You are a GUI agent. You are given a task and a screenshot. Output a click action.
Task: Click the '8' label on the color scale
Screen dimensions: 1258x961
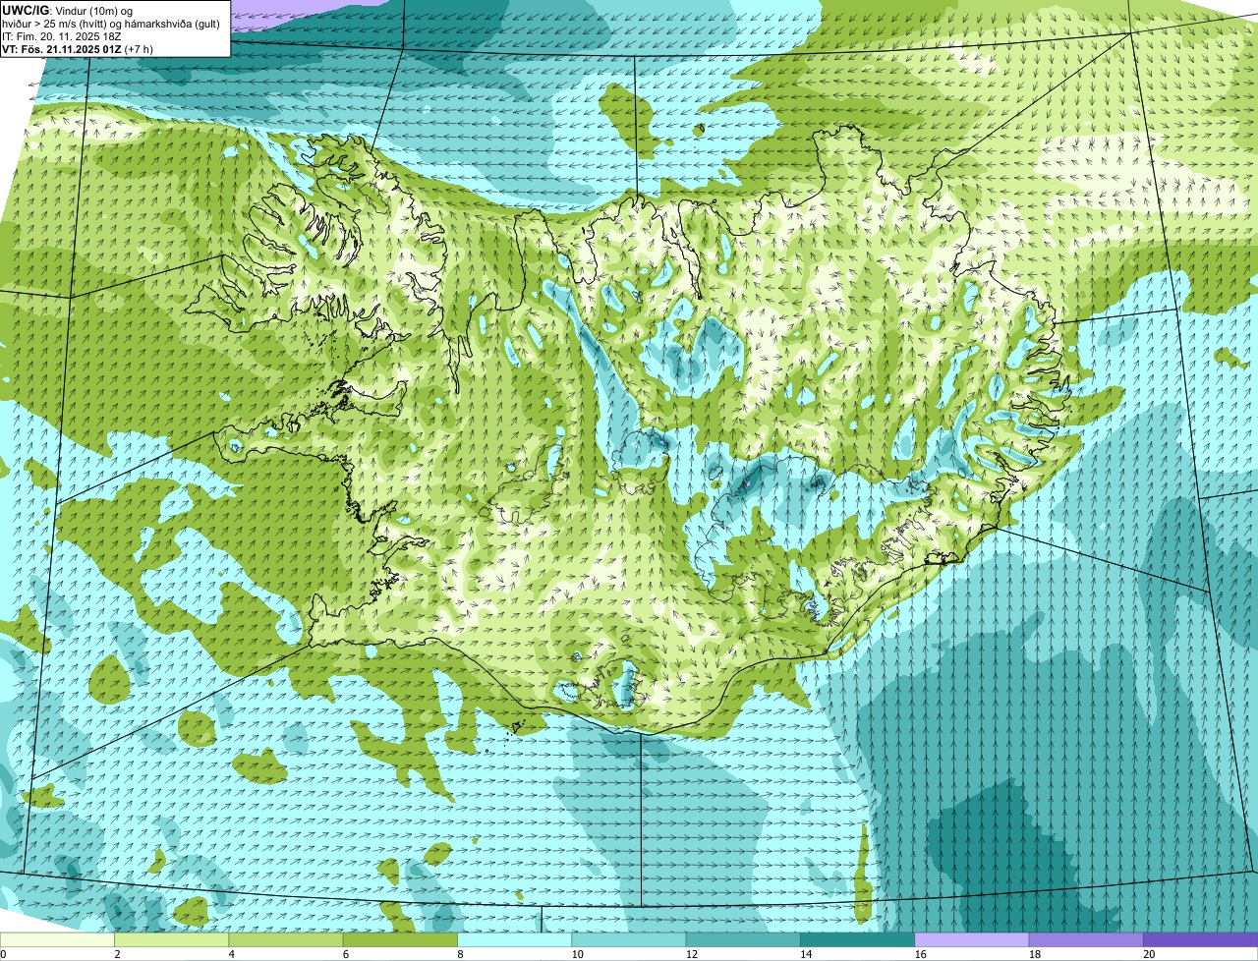[x=459, y=954]
